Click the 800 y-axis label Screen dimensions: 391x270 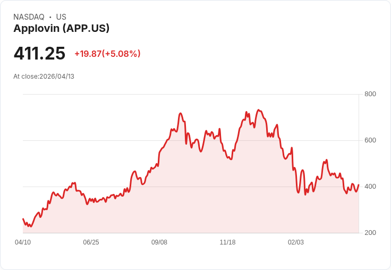pos(370,94)
